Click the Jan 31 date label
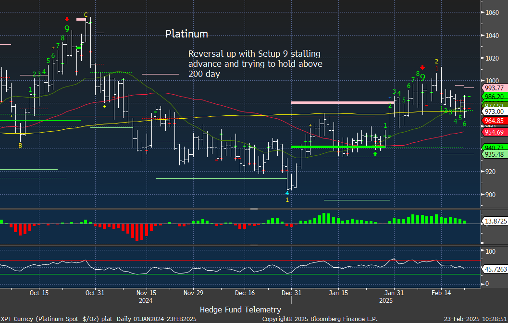The width and height of the screenshot is (508, 323). tap(394, 293)
